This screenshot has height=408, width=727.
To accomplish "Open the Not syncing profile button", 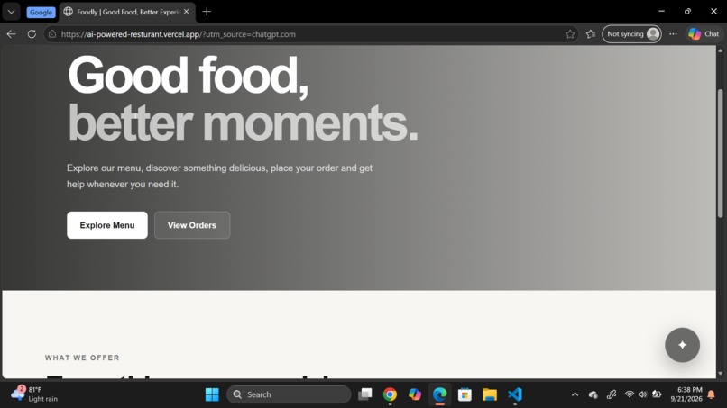I will click(x=631, y=34).
